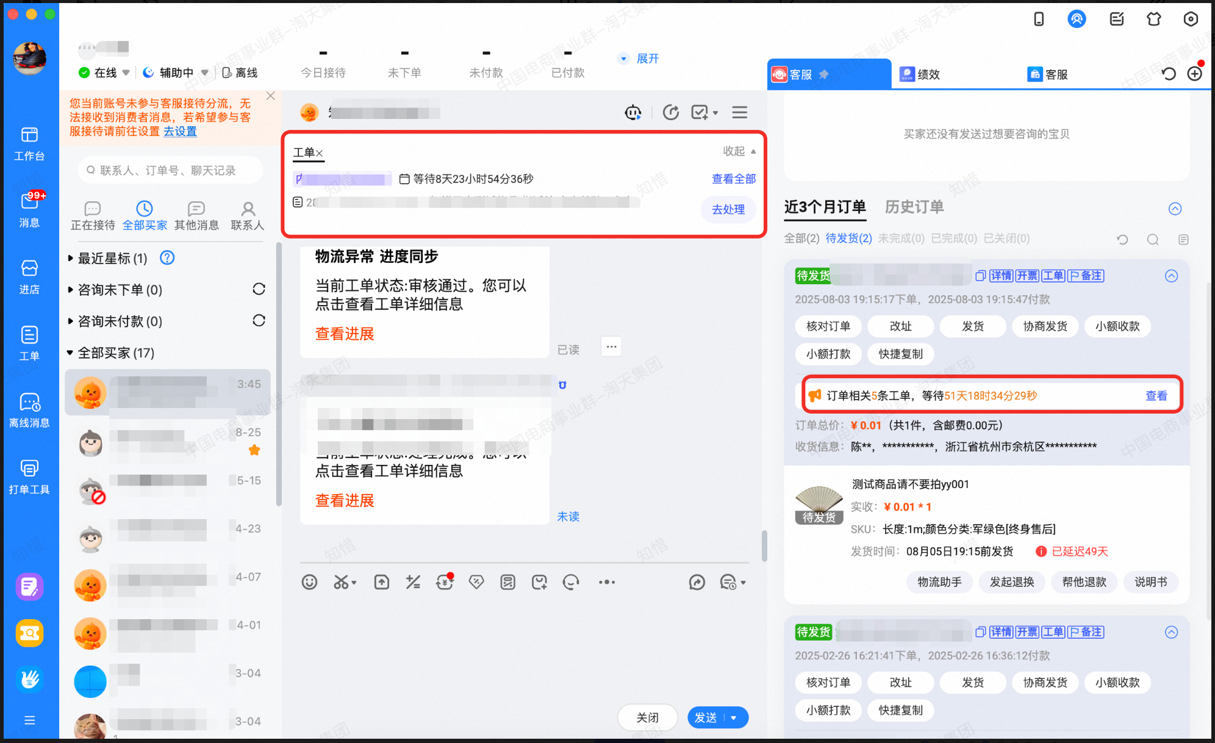
Task: Filter orders by 待发货(2)
Action: point(848,239)
